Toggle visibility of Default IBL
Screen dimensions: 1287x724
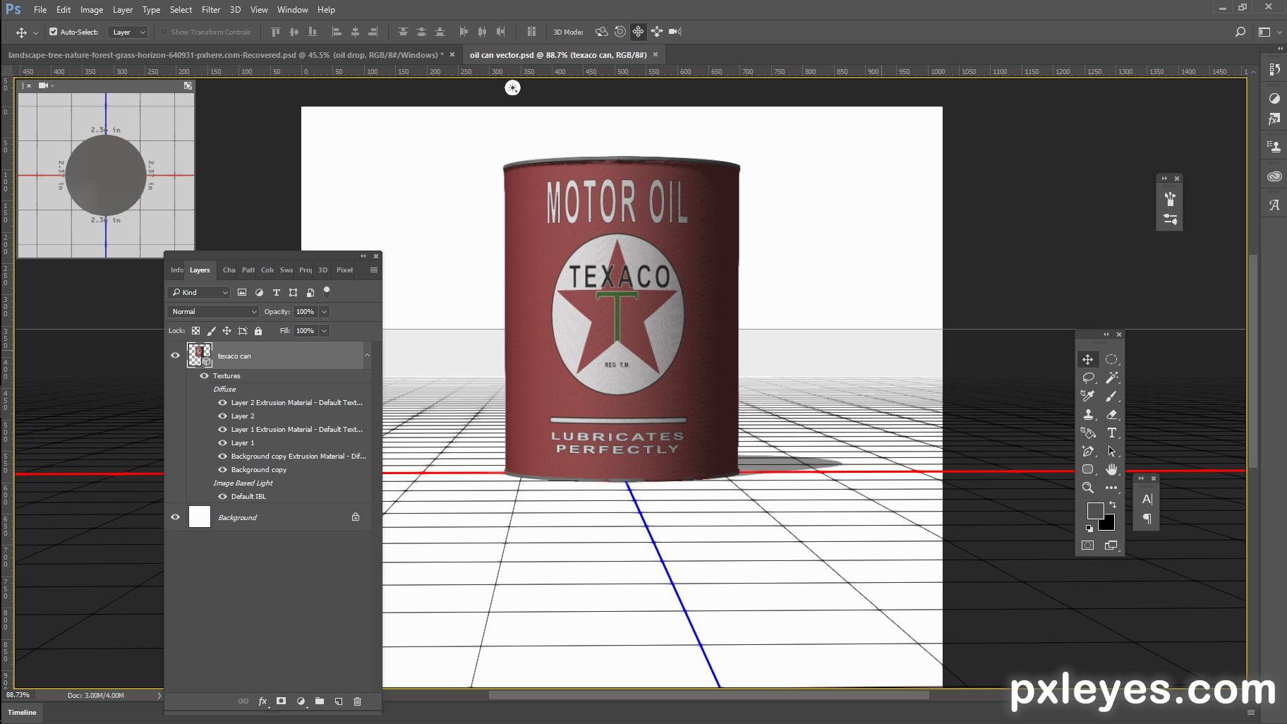point(222,497)
